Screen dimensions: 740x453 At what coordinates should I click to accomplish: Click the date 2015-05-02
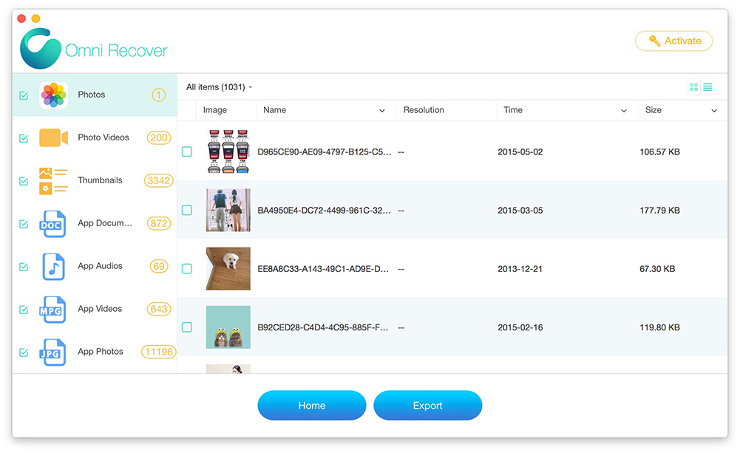point(520,152)
